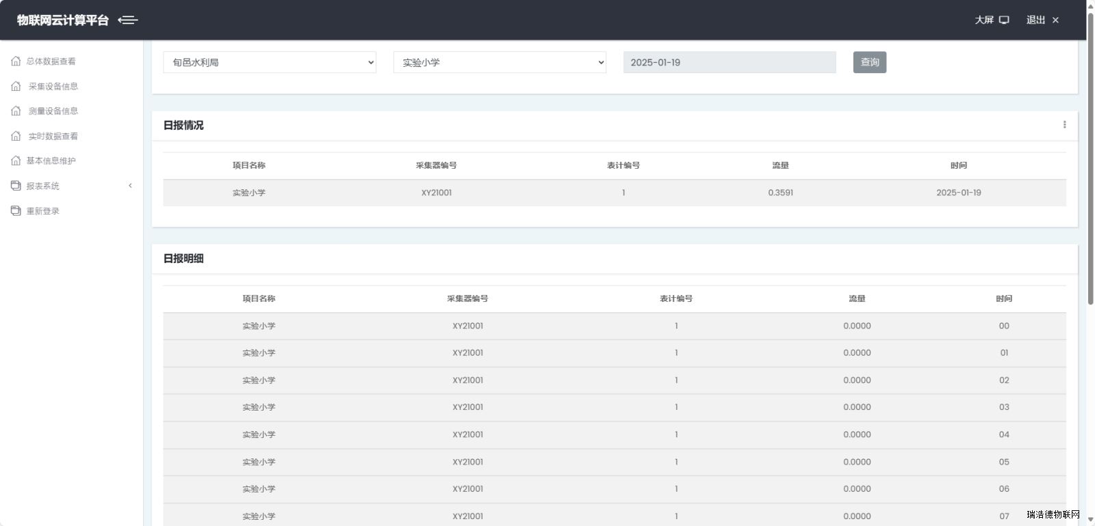Click the sidebar collapse hamburger icon
Image resolution: width=1095 pixels, height=526 pixels.
[x=128, y=20]
